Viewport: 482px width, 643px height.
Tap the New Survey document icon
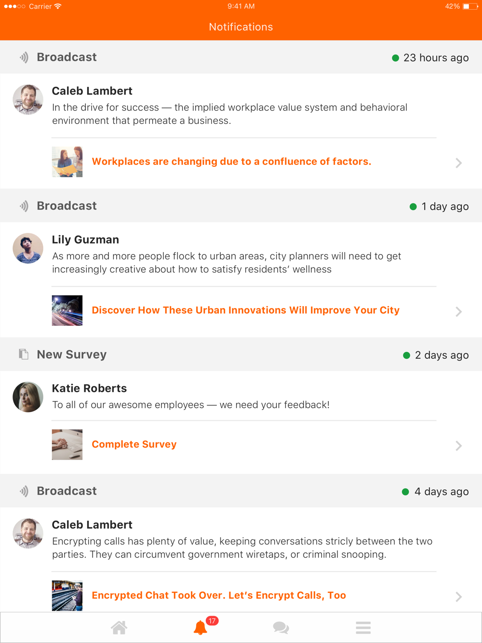point(24,354)
